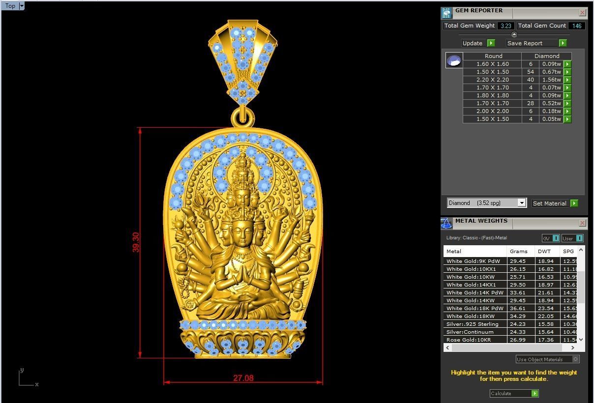This screenshot has height=403, width=594.
Task: Click scroll-down arrow in metal list
Action: pos(581,339)
